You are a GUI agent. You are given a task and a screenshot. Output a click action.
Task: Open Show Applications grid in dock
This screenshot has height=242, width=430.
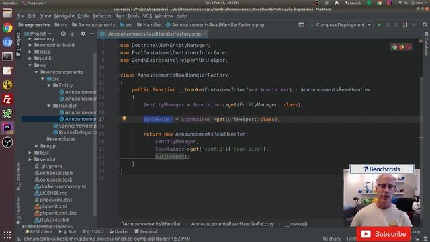tap(7, 235)
